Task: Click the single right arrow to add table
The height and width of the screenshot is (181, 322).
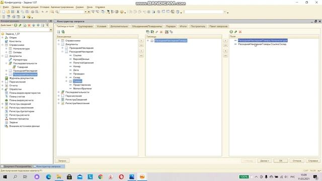Action: 141,41
